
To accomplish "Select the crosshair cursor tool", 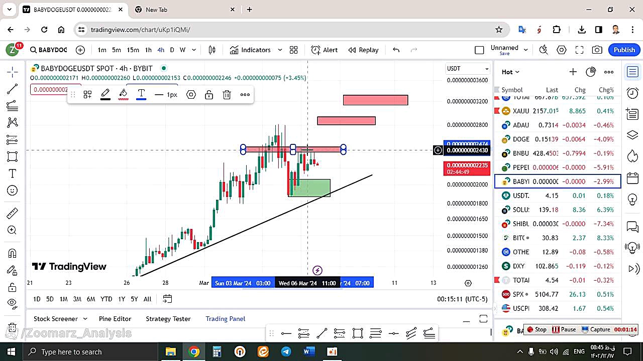I will [x=13, y=72].
